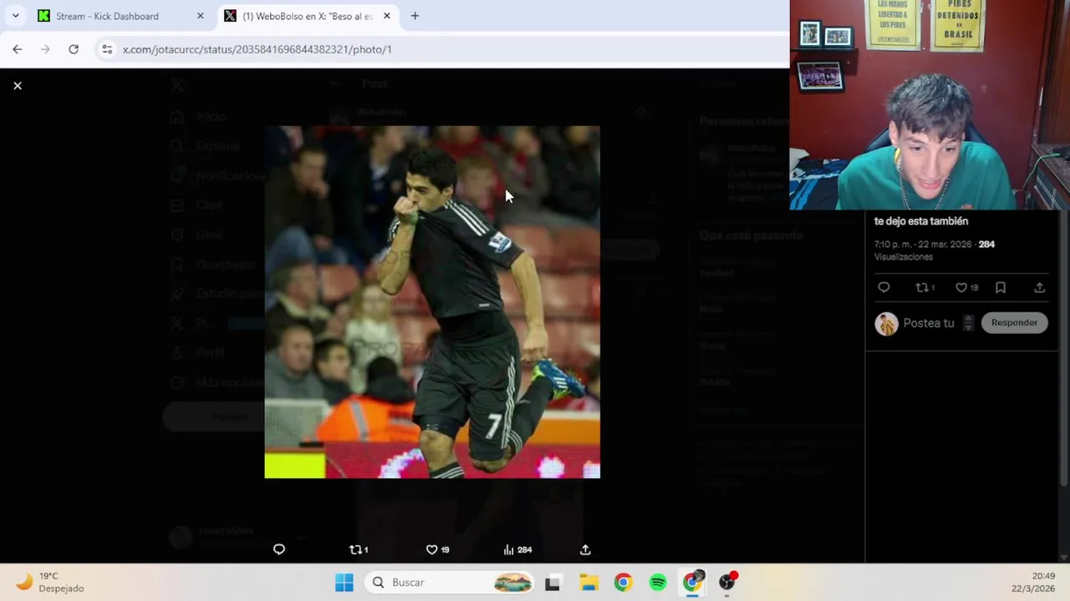Reload the page
The width and height of the screenshot is (1070, 601).
(74, 49)
